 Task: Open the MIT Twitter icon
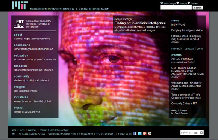coord(140,134)
